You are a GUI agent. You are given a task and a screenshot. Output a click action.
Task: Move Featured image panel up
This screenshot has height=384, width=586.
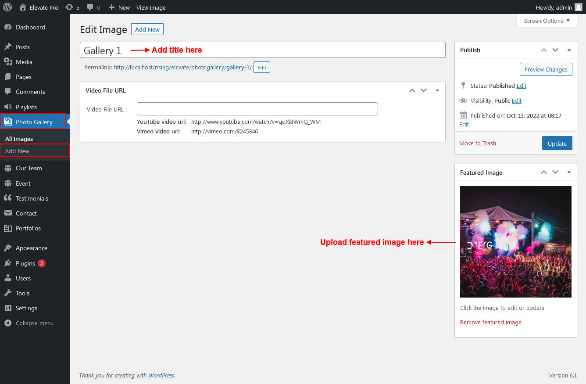[x=544, y=172]
